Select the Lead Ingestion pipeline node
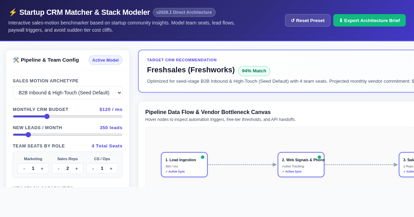 tap(184, 165)
